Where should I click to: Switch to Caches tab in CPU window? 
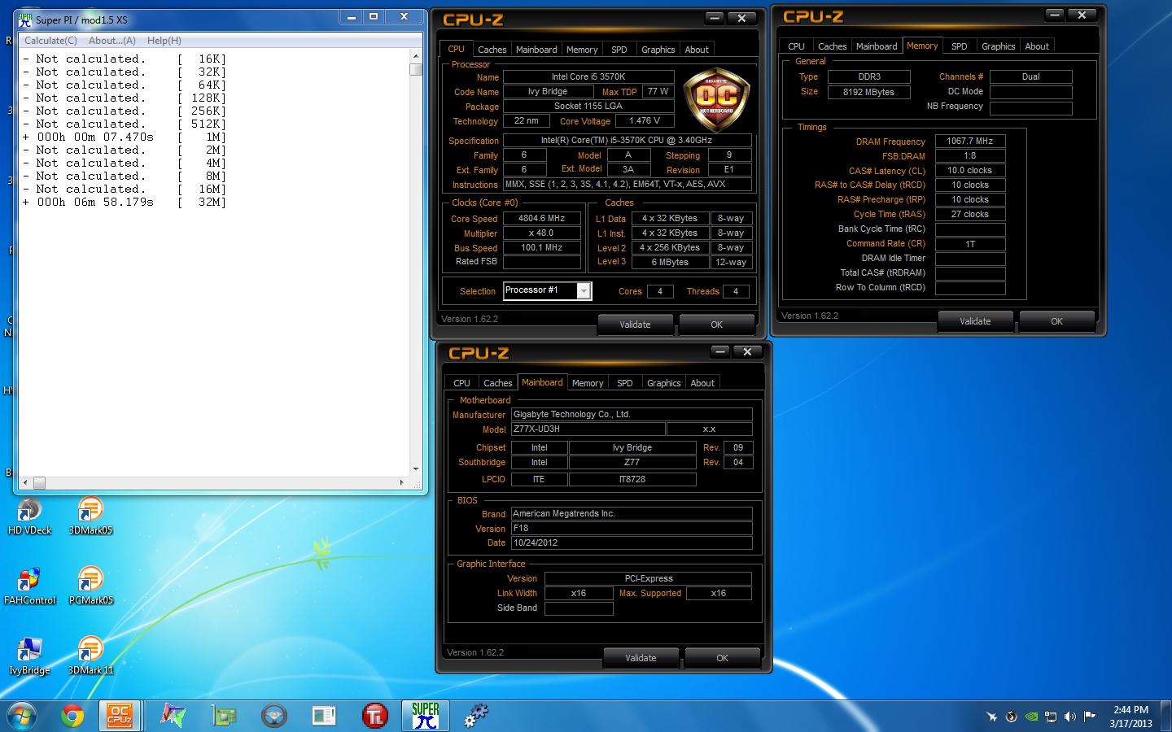pos(492,50)
